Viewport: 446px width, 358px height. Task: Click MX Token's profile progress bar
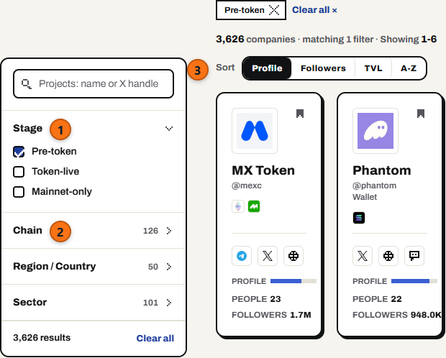click(293, 281)
